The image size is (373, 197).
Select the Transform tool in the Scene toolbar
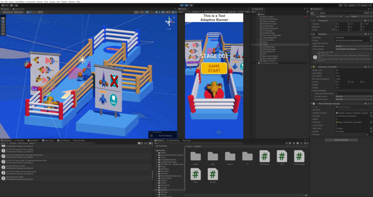tap(3, 34)
